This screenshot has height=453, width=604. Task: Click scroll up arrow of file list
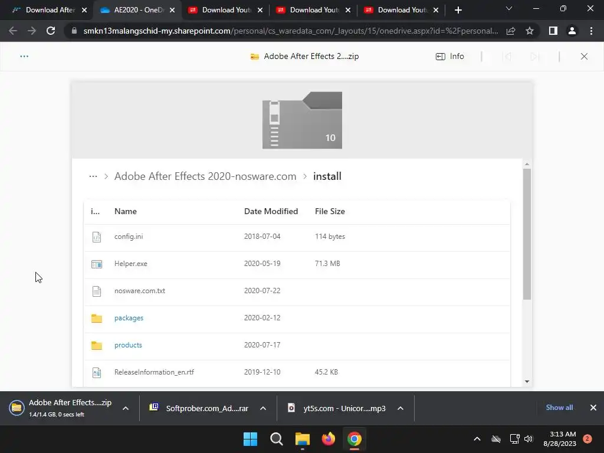click(527, 164)
